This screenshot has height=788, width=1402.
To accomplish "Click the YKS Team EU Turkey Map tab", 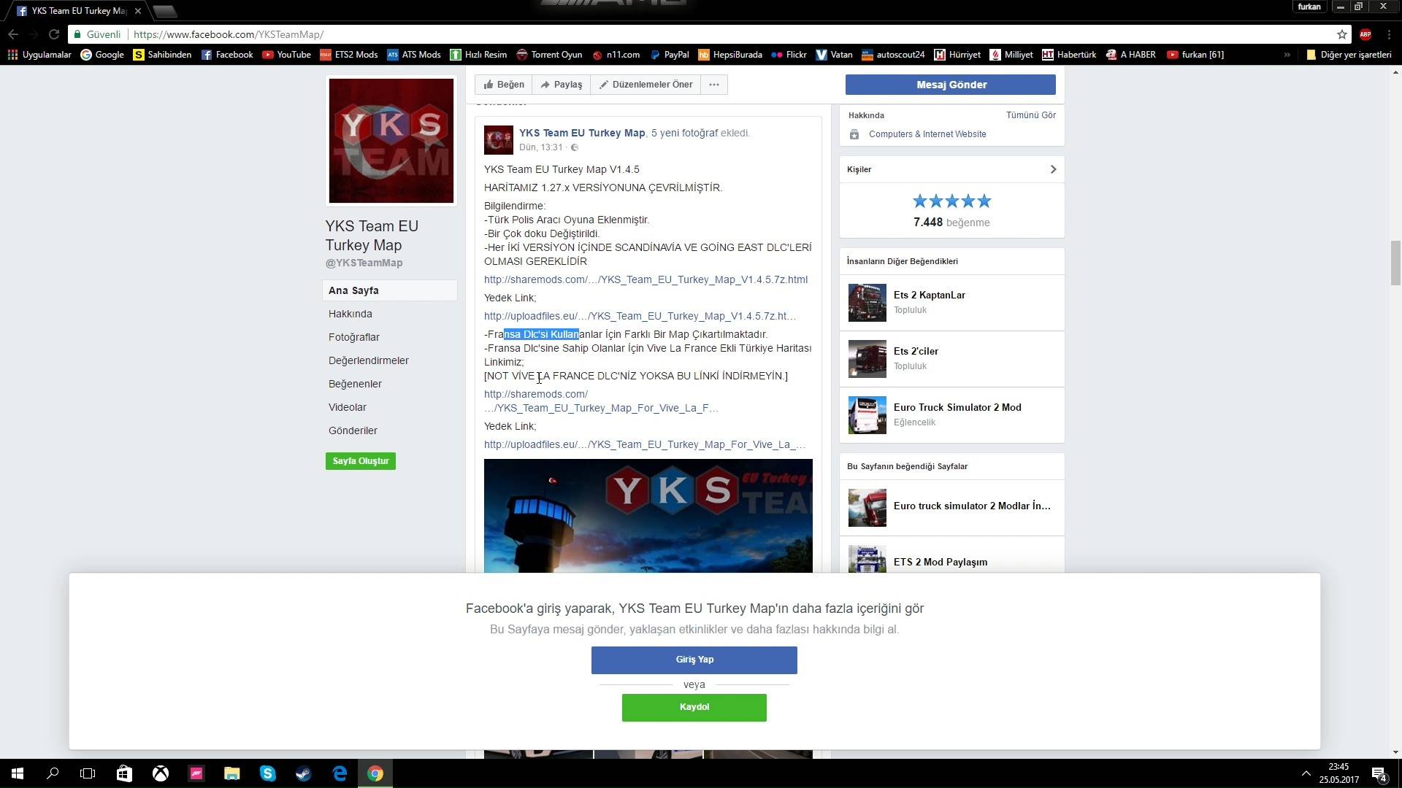I will click(x=79, y=11).
